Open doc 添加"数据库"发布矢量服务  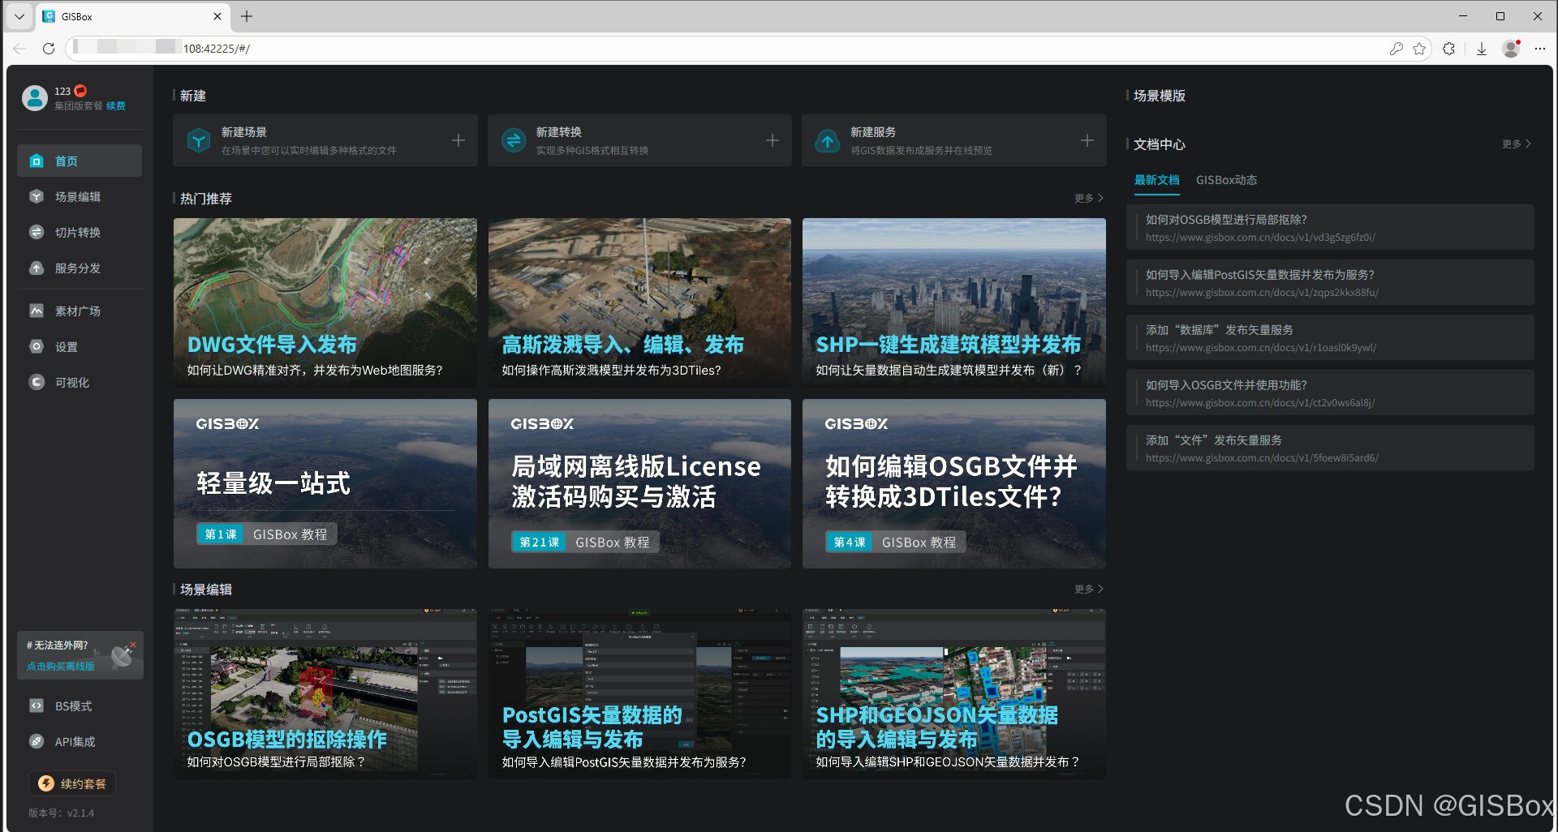1330,337
